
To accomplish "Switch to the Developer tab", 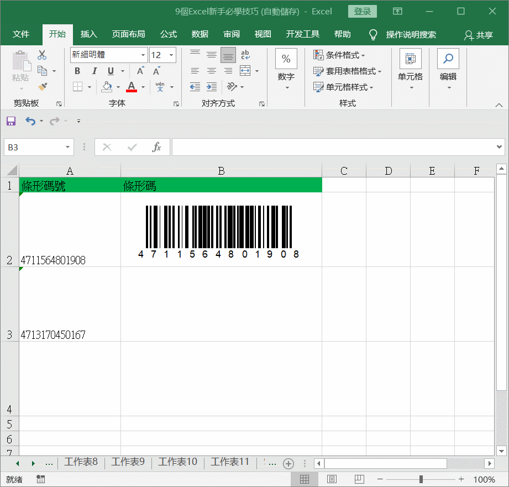I will pyautogui.click(x=302, y=34).
